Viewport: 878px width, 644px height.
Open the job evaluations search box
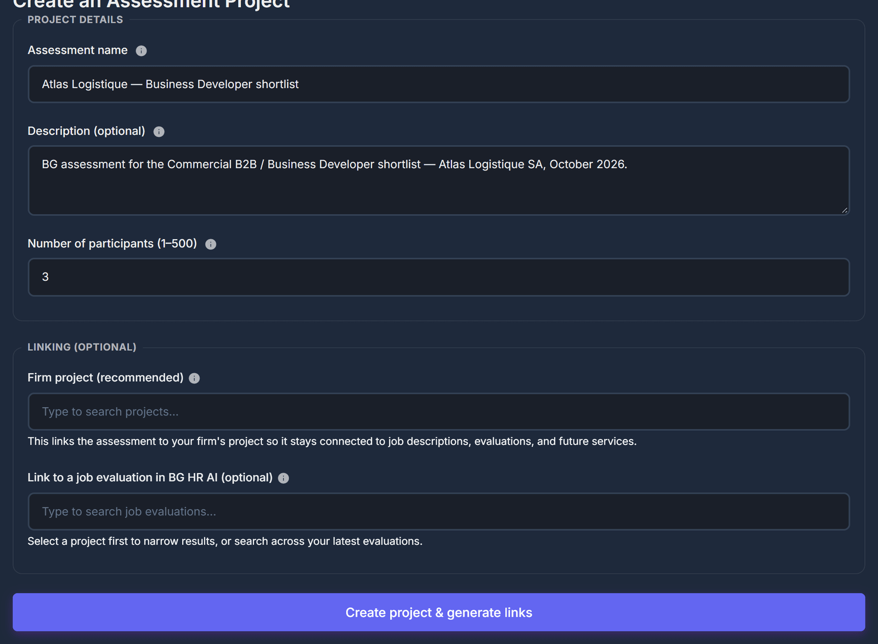point(438,511)
